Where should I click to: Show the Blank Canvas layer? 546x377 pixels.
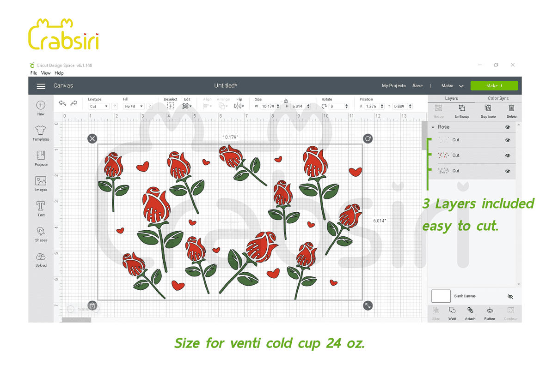[510, 297]
